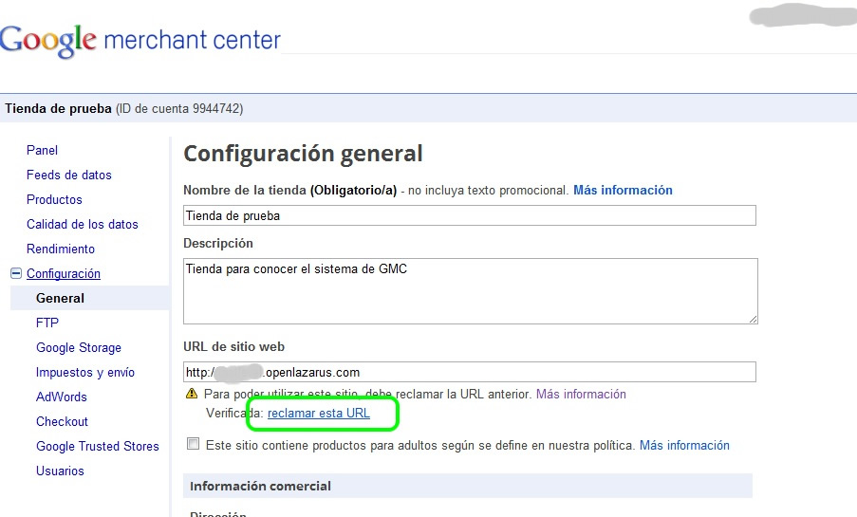The height and width of the screenshot is (517, 857).
Task: Click the ID de cuenta 9944742 text
Action: 179,108
